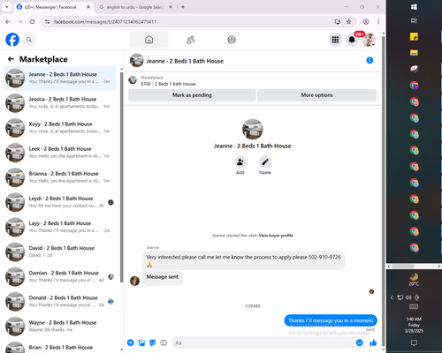Open Layy conversation in list
Screen dimensions: 442x353
(59, 227)
